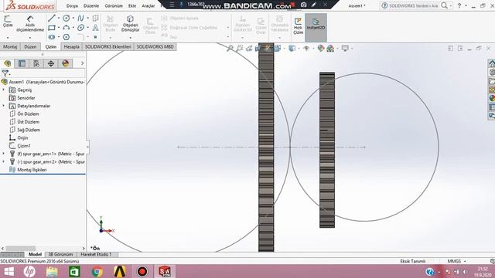Open the display style cube icon

pos(292,48)
